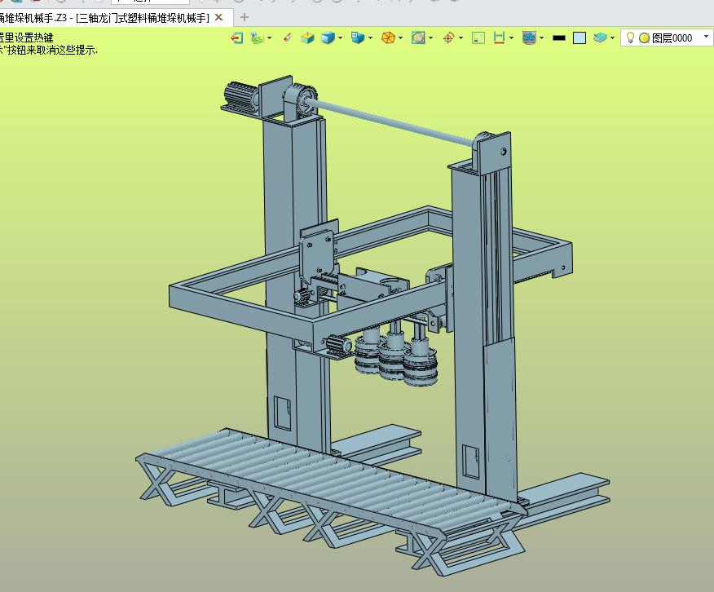Image resolution: width=714 pixels, height=592 pixels.
Task: Click the green framed view window icon
Action: [478, 38]
